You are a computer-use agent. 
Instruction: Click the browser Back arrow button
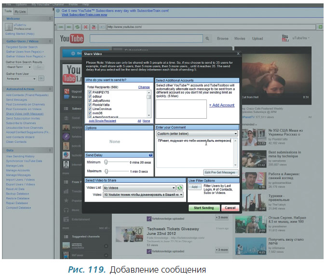(61, 27)
